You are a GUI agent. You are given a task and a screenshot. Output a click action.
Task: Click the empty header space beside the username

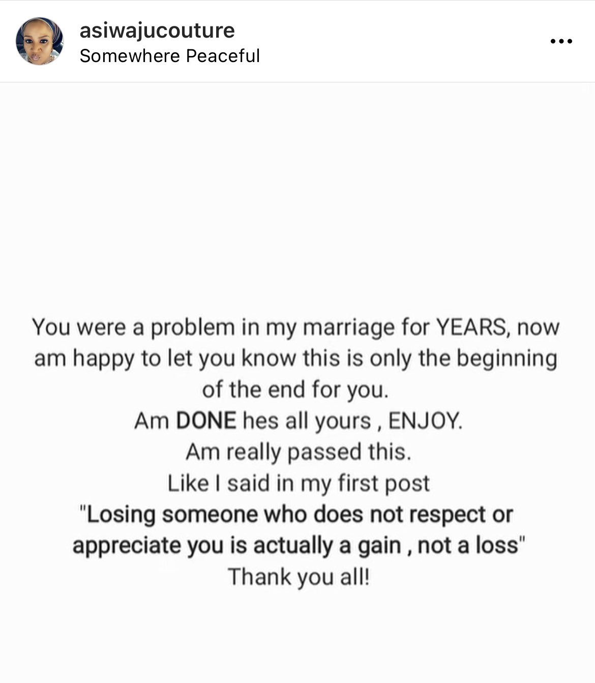click(397, 41)
